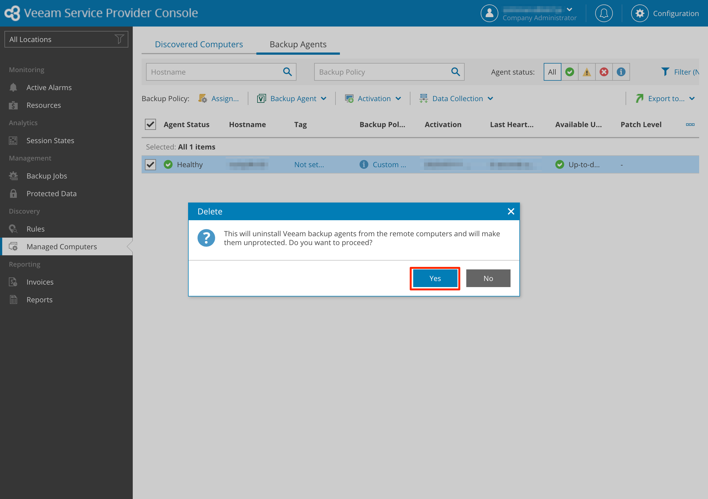Sort by Available Updates column header
708x499 pixels.
coord(578,124)
